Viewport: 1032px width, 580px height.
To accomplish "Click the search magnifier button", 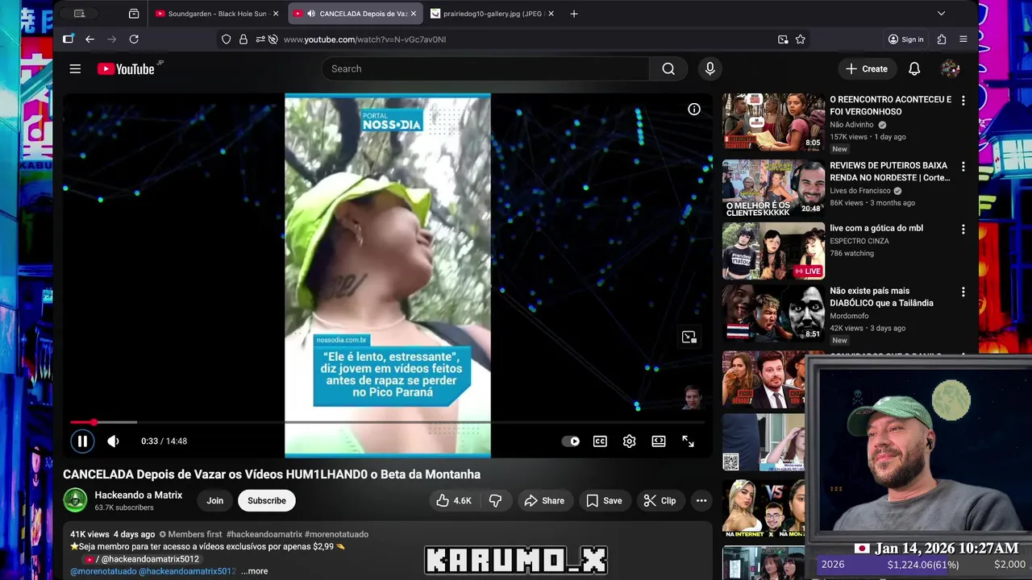I will 668,68.
